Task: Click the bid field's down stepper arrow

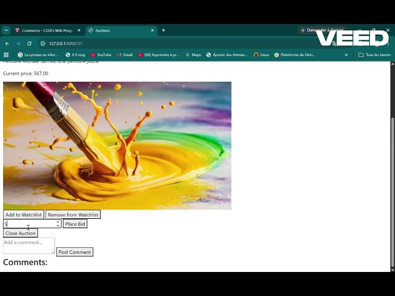Action: click(58, 226)
